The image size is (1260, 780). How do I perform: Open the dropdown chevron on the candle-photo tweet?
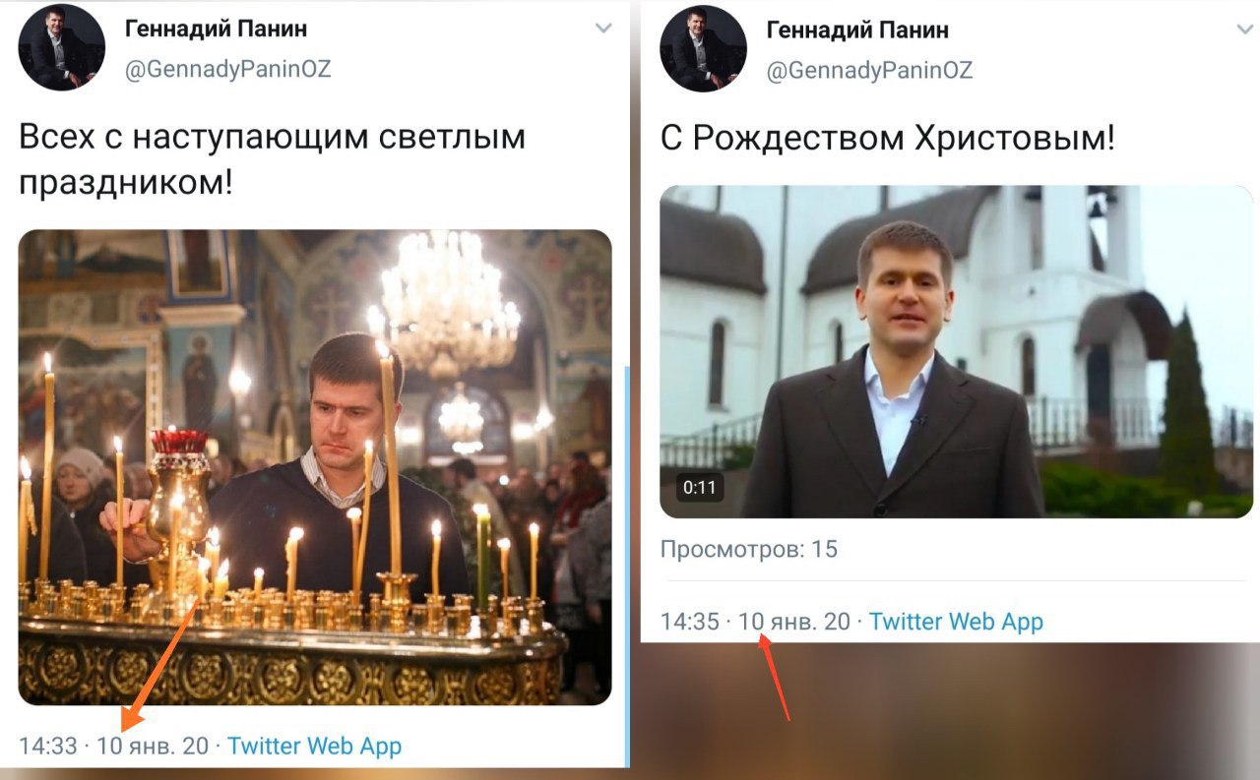[603, 29]
